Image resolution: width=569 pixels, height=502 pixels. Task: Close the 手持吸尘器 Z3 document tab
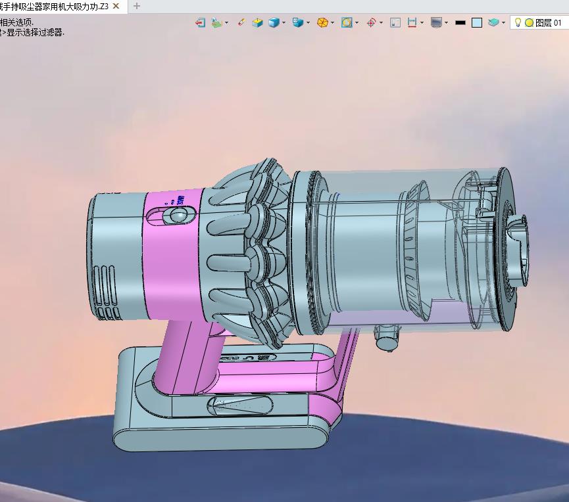click(x=116, y=6)
